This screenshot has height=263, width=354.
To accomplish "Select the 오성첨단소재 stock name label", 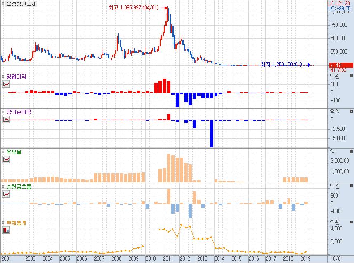I will click(21, 4).
